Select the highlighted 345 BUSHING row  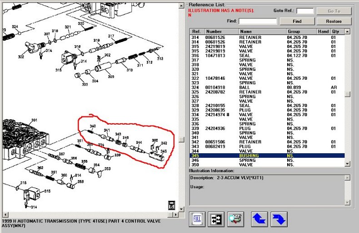(266, 155)
